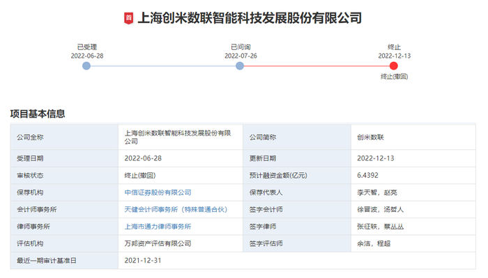Viewport: 488px width, 278px height.
Task: Open 天健会计师事务所（特殊普通合伙）link
Action: pos(176,209)
